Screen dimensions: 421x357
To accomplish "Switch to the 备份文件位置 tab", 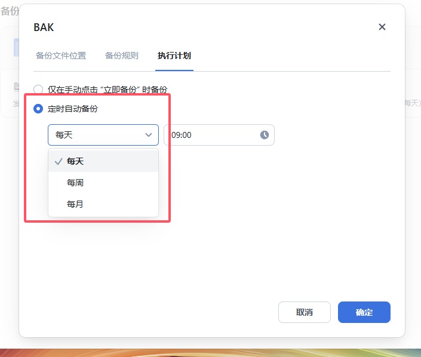I will point(61,56).
